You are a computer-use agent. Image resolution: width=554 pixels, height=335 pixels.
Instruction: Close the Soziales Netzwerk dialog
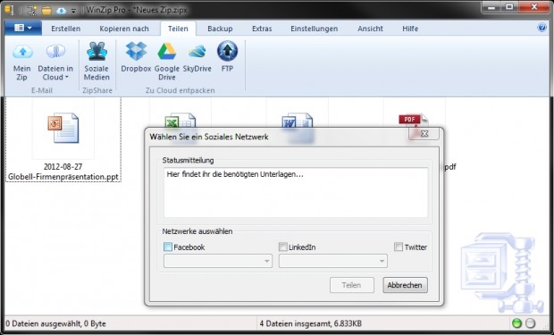click(424, 134)
